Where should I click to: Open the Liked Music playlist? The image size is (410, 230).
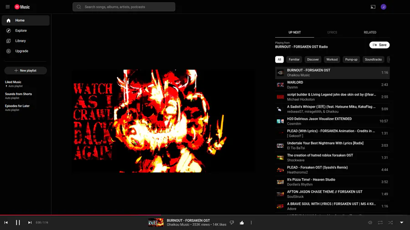coord(13,82)
